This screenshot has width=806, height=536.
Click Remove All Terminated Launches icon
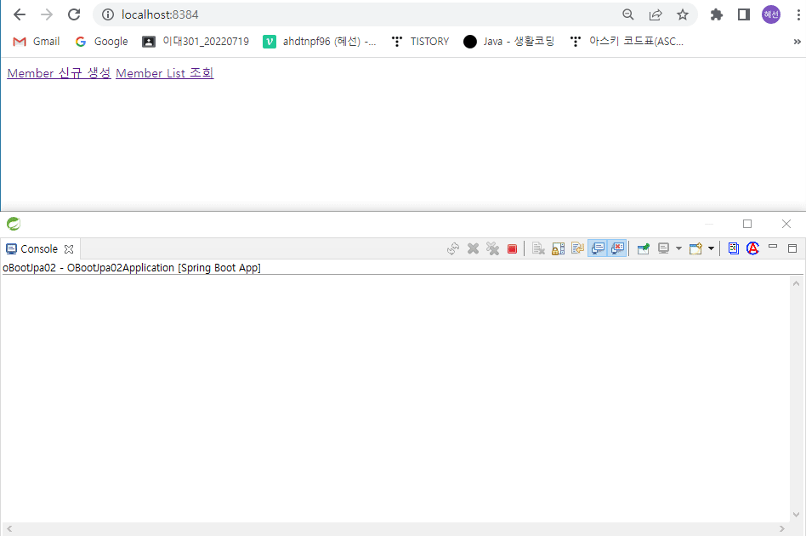click(492, 249)
